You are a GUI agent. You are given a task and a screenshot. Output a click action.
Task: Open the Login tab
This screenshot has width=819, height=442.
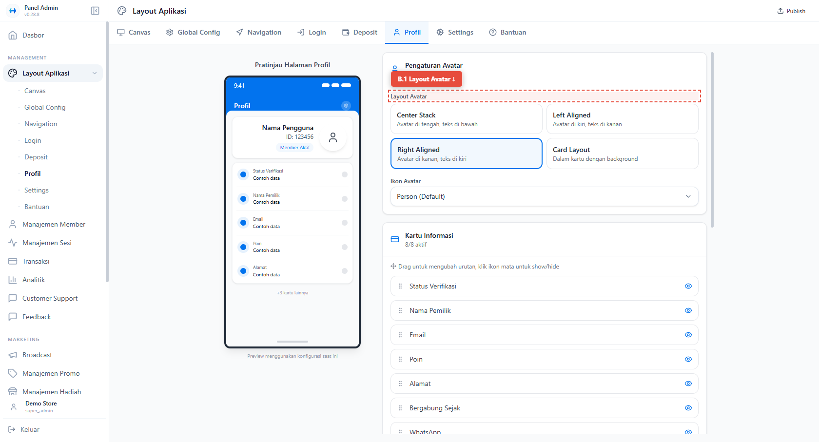pyautogui.click(x=312, y=32)
